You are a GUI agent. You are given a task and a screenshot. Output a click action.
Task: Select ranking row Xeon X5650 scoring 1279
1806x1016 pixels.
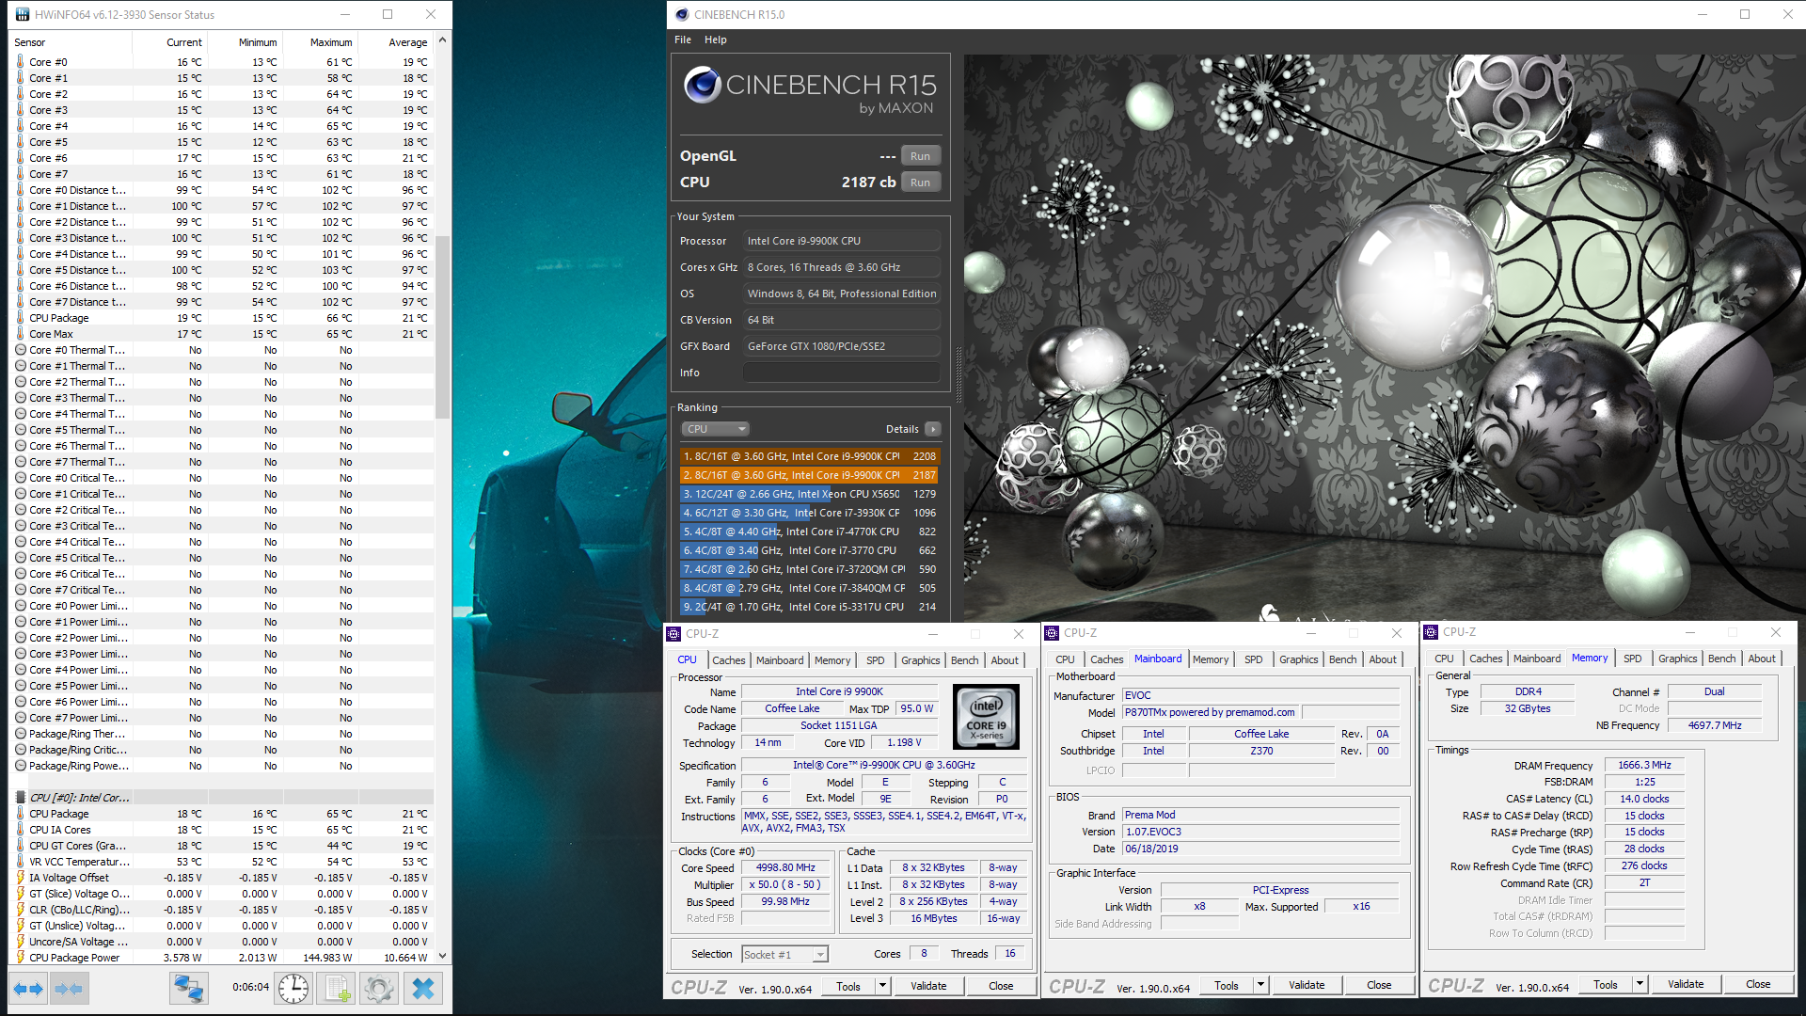tap(809, 494)
